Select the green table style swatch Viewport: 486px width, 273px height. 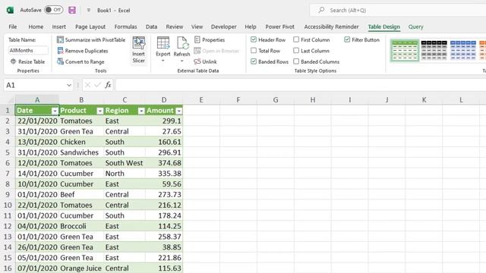point(405,50)
